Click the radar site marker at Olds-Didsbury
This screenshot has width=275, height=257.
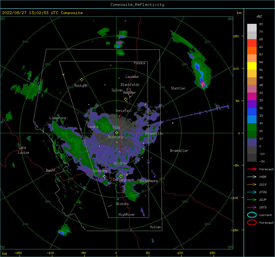[x=117, y=133]
